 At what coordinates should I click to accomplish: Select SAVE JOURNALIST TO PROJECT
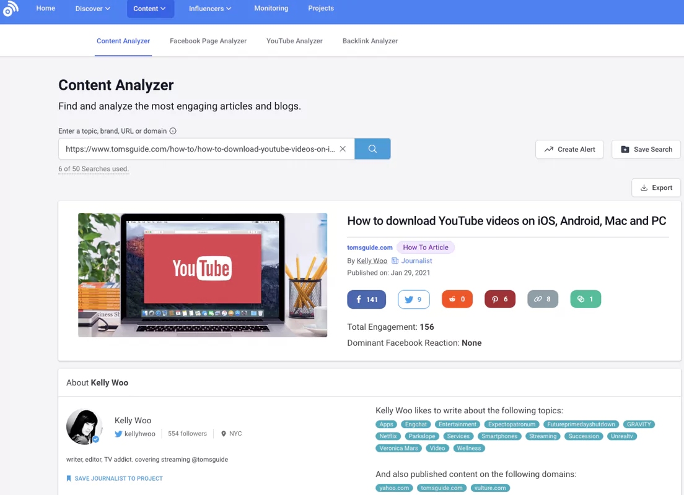[114, 478]
